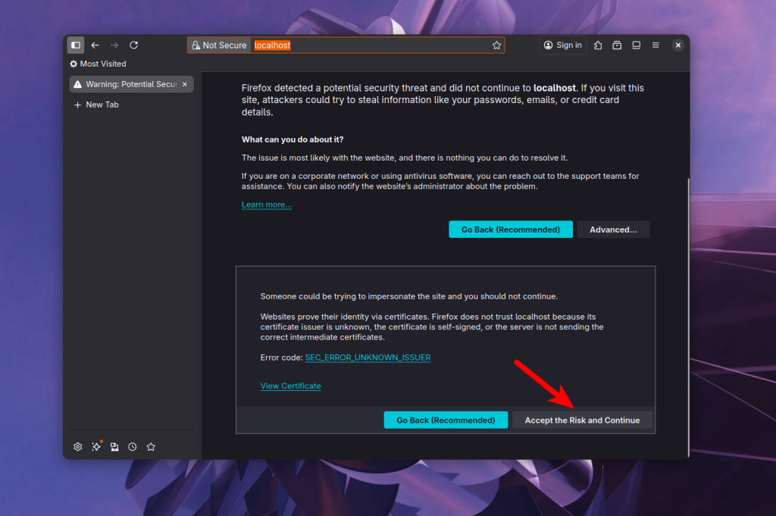Viewport: 776px width, 516px height.
Task: Click the View Certificate link
Action: point(290,386)
